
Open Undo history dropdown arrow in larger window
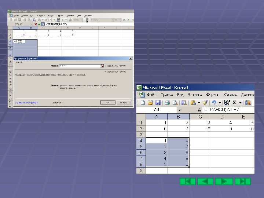point(220,103)
